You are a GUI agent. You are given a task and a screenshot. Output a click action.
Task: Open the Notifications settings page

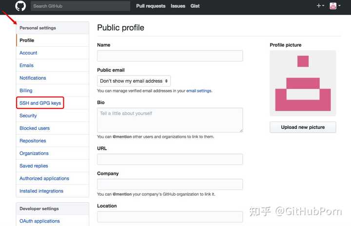coord(33,78)
